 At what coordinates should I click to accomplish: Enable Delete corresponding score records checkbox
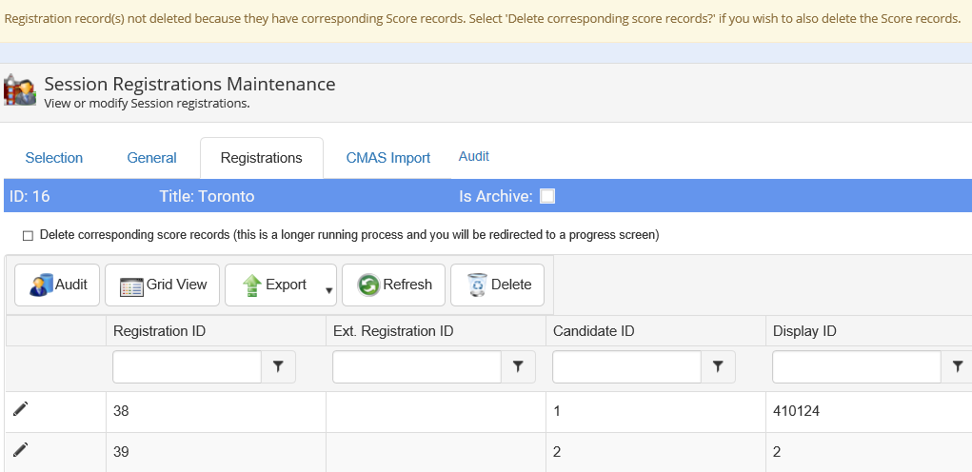click(x=28, y=235)
